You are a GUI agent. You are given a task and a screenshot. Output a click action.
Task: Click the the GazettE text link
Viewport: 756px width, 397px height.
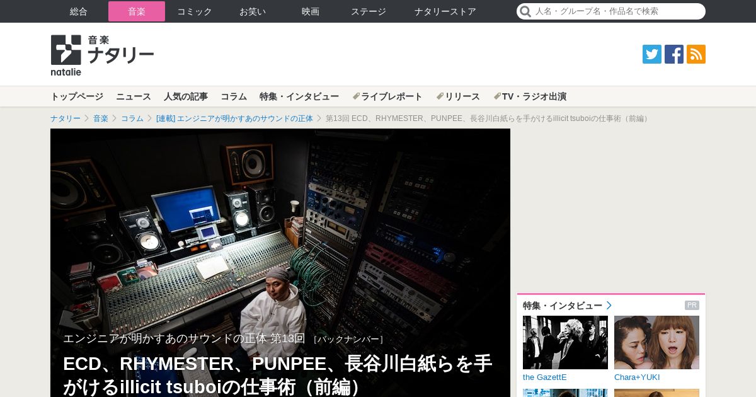point(545,377)
